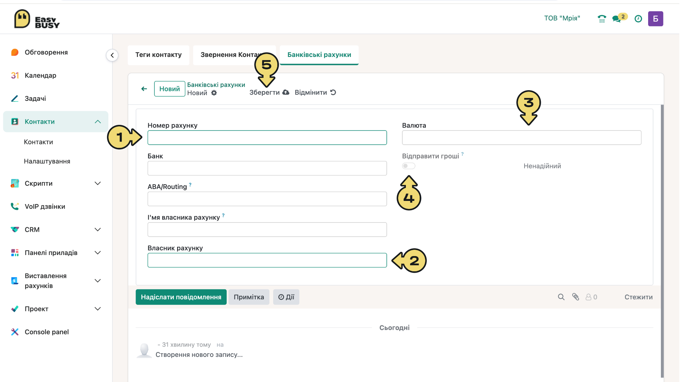Open Банківські рахунки breadcrumb link

click(x=216, y=85)
